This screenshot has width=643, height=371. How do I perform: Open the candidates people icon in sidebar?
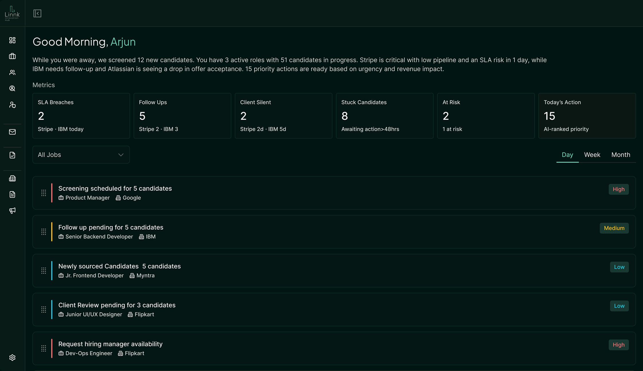pos(12,72)
